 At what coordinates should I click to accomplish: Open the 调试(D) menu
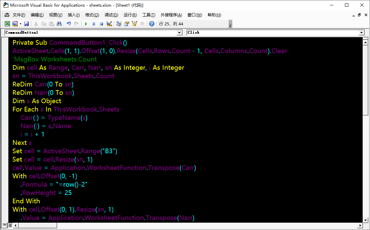(111, 15)
